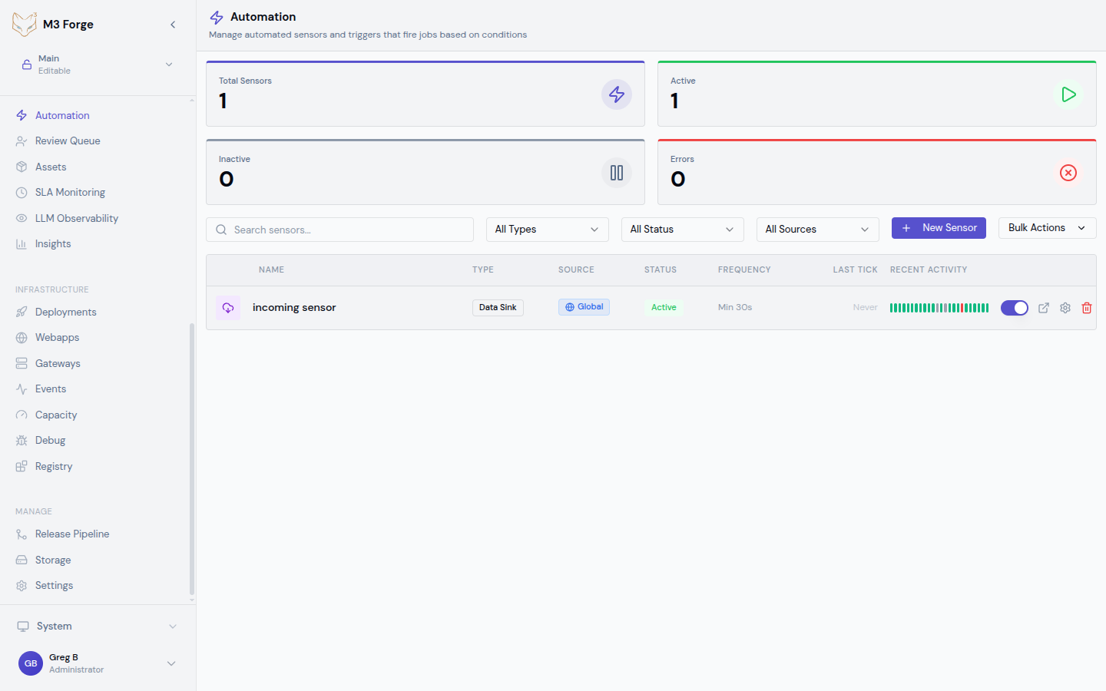
Task: Click the Total Sensors lightning icon
Action: coord(616,94)
